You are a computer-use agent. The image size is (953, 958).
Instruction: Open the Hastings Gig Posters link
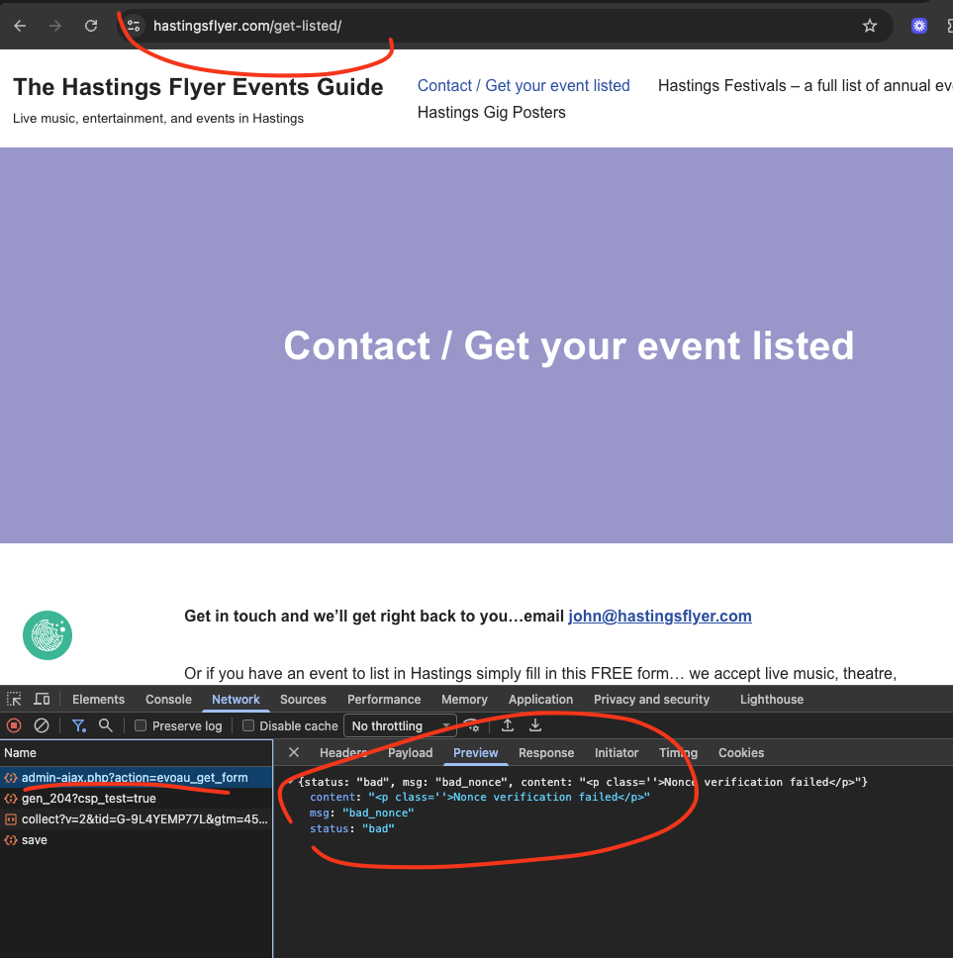pyautogui.click(x=491, y=112)
